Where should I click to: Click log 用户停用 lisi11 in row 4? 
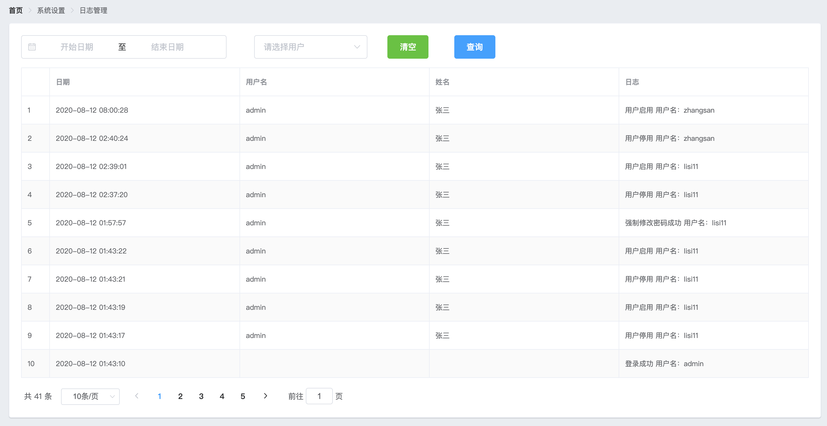click(662, 195)
